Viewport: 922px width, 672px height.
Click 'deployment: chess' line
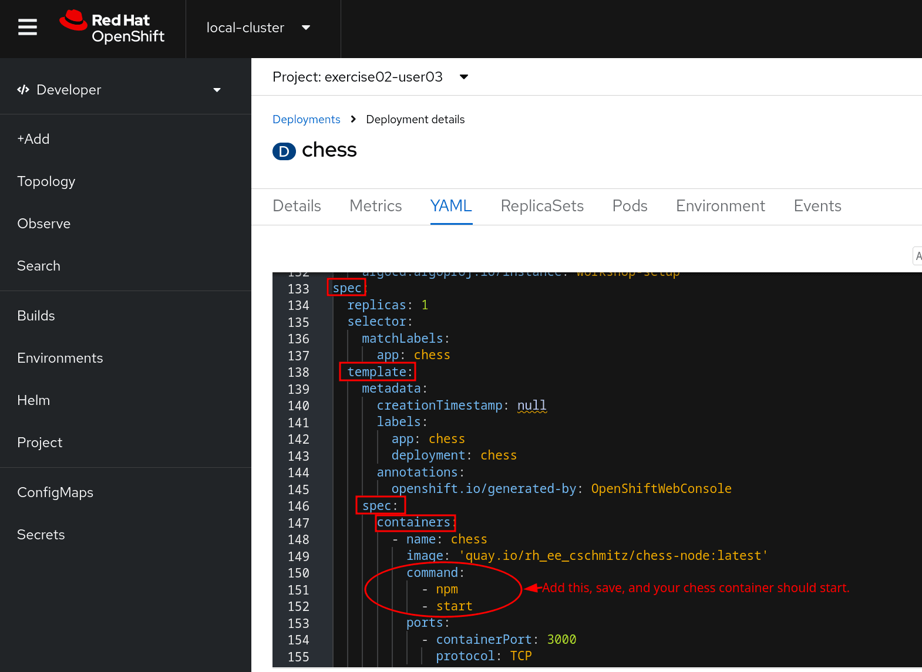(x=454, y=455)
